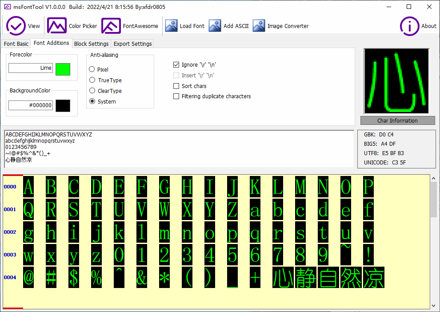This screenshot has width=440, height=312.
Task: Click the UTF8: E5 BF 83 value
Action: click(x=384, y=153)
